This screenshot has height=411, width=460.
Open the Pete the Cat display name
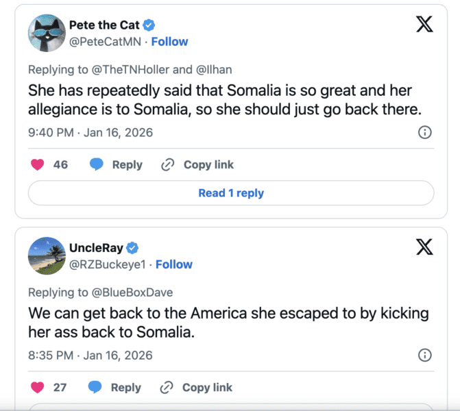tap(104, 25)
